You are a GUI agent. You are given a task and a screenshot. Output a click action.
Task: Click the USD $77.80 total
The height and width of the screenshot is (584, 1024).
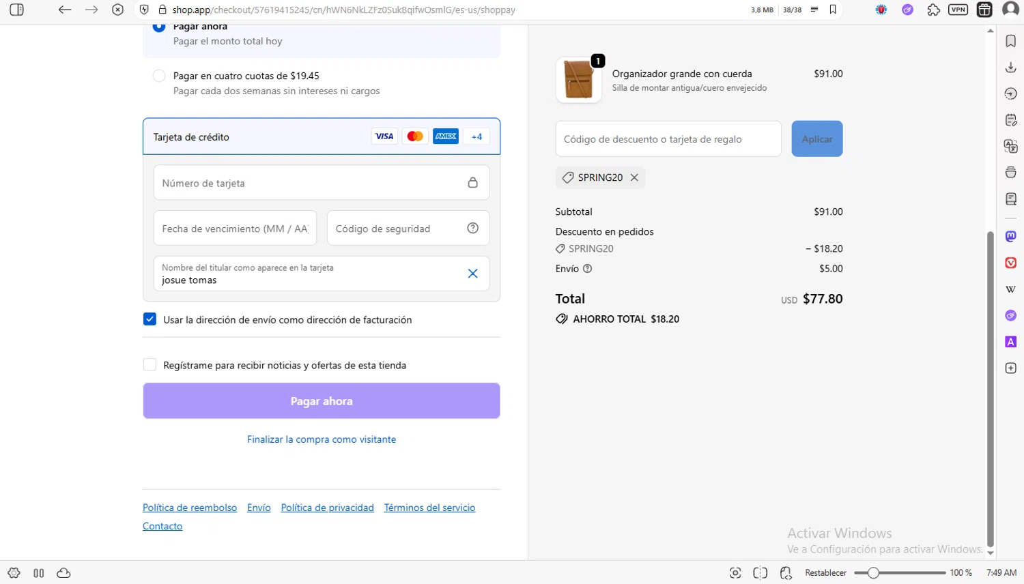812,299
